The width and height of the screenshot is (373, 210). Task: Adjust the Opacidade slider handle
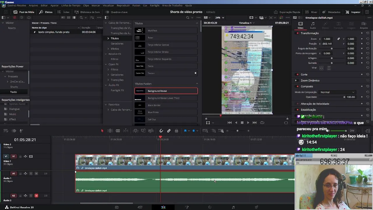pos(344,97)
